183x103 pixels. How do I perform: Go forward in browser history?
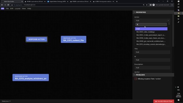[5, 5]
